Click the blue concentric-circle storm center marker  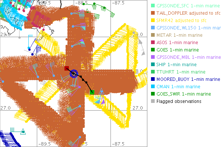(74, 73)
